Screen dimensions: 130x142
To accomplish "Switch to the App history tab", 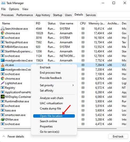I will (43, 15).
